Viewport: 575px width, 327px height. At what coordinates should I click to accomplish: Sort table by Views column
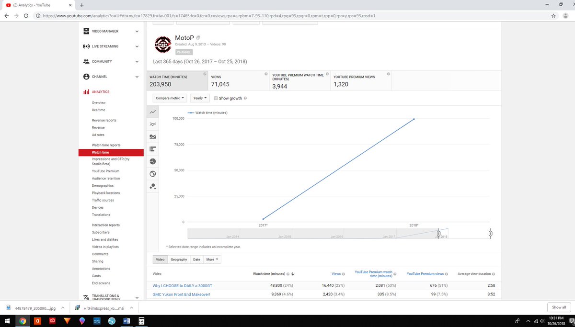336,274
